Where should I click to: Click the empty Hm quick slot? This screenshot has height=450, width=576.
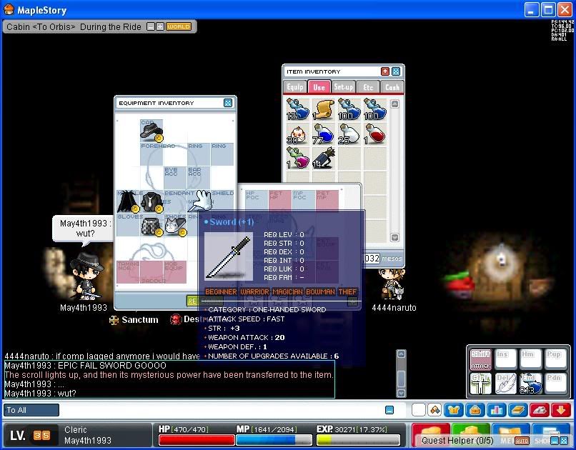(x=530, y=359)
